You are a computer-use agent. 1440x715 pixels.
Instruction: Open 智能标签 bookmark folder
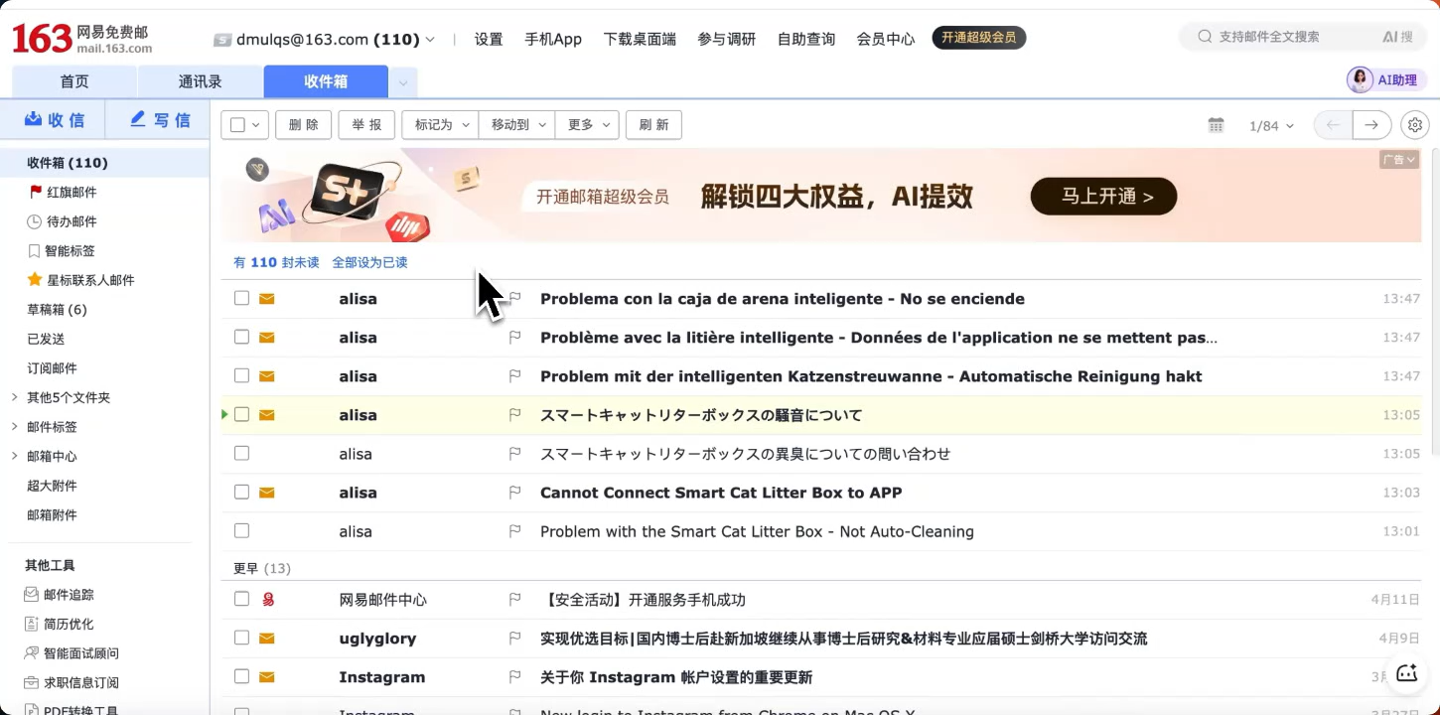coord(62,250)
